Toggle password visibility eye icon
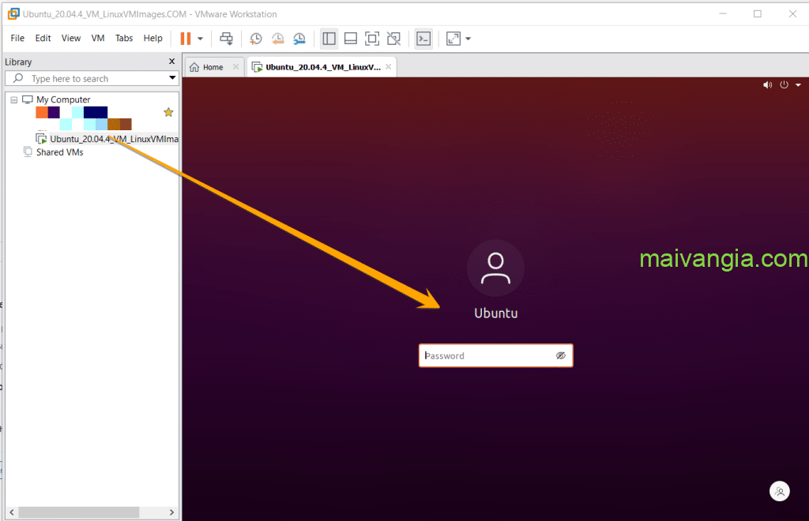 pyautogui.click(x=561, y=356)
